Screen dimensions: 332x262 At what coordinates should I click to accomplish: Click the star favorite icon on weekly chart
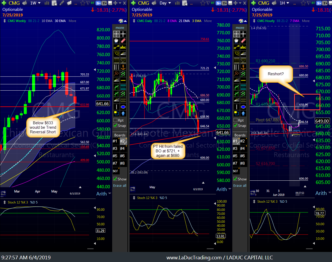coord(83,3)
